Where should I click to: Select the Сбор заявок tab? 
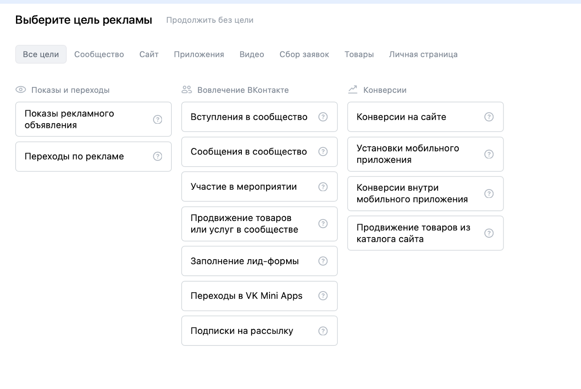tap(304, 54)
